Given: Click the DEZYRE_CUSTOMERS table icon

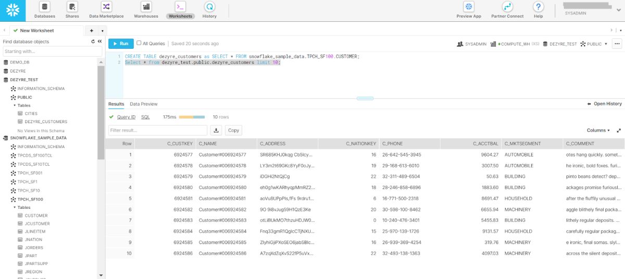Looking at the screenshot, I should 20,122.
